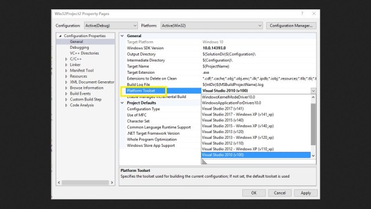The width and height of the screenshot is (371, 209).
Task: Collapse the General property section
Action: pyautogui.click(x=122, y=36)
